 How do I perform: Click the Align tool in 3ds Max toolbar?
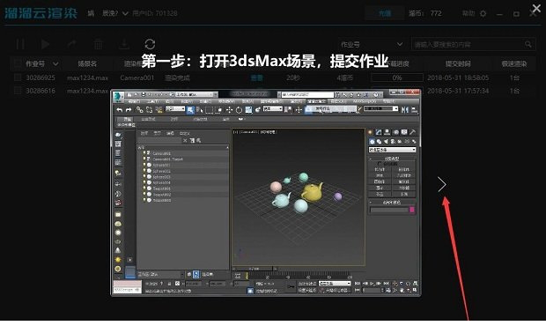pos(415,110)
